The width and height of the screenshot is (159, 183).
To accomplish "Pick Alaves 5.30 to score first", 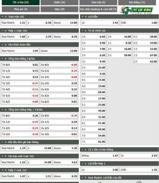I will (x=65, y=148).
